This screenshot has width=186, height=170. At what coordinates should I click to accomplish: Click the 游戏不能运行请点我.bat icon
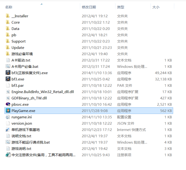pyautogui.click(x=8, y=142)
